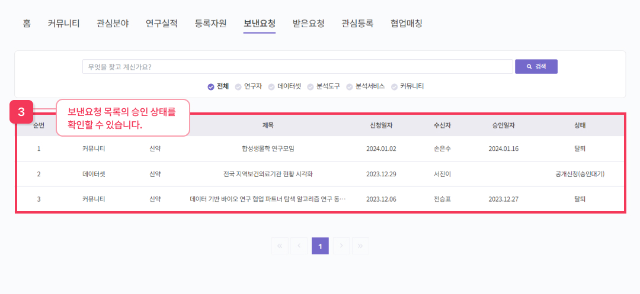Viewport: 640px width, 294px height.
Task: Switch to the 커뮤니티 tab
Action: 63,23
